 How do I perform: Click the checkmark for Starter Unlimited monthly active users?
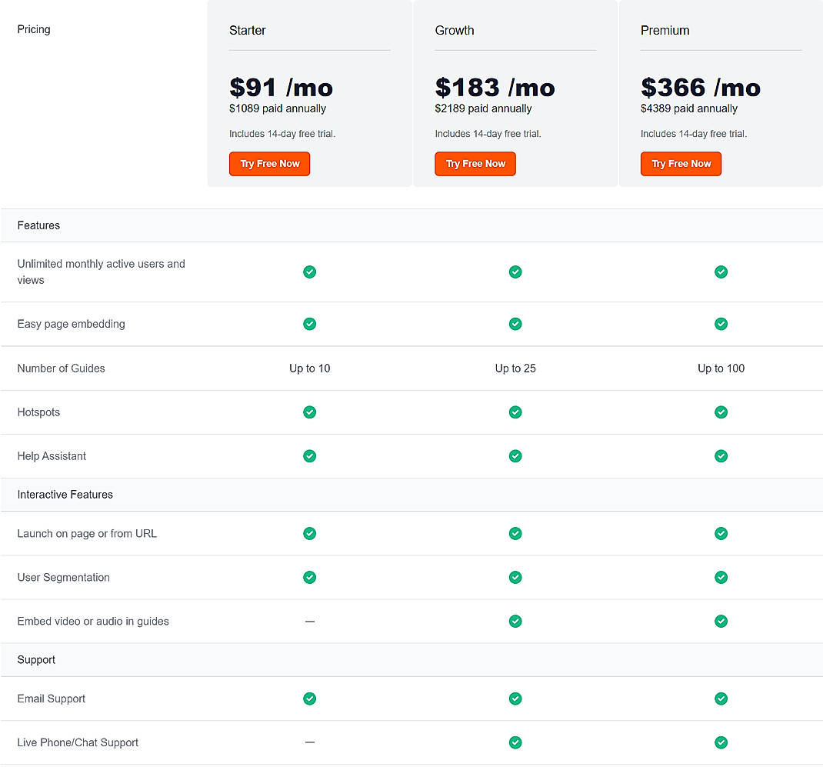[x=309, y=272]
